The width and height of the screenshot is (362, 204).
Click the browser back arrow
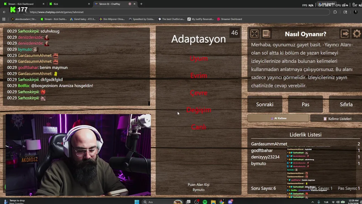click(x=4, y=12)
